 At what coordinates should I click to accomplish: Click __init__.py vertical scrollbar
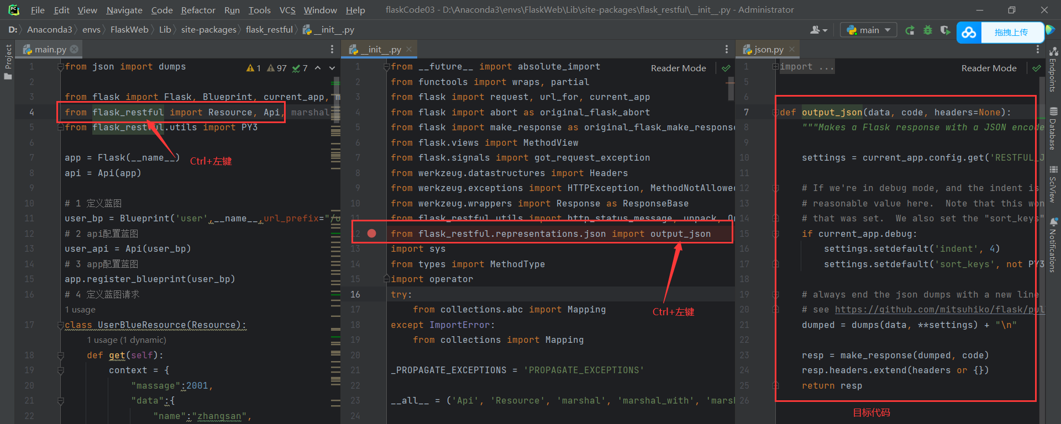pos(731,88)
